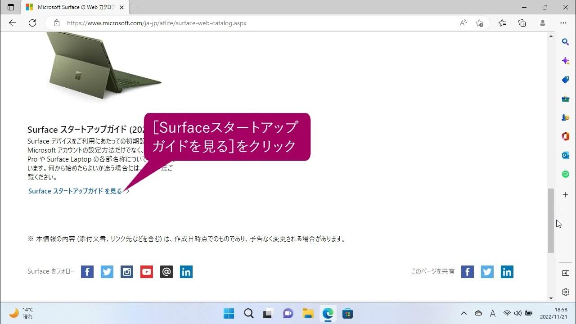Open sidebar Tools briefcase icon
This screenshot has height=324, width=576.
coord(566,99)
